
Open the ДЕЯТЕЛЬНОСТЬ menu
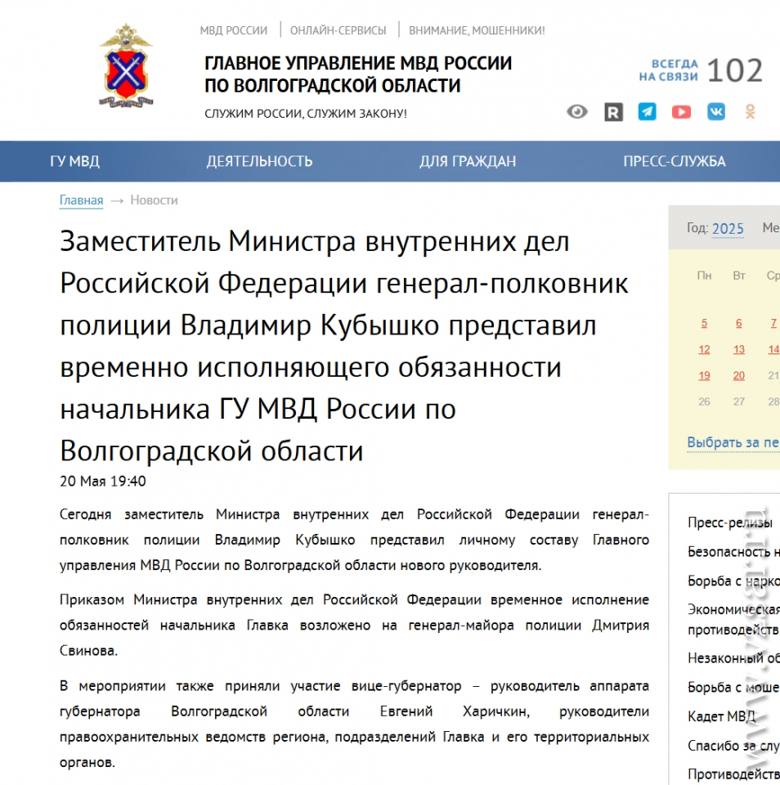259,161
